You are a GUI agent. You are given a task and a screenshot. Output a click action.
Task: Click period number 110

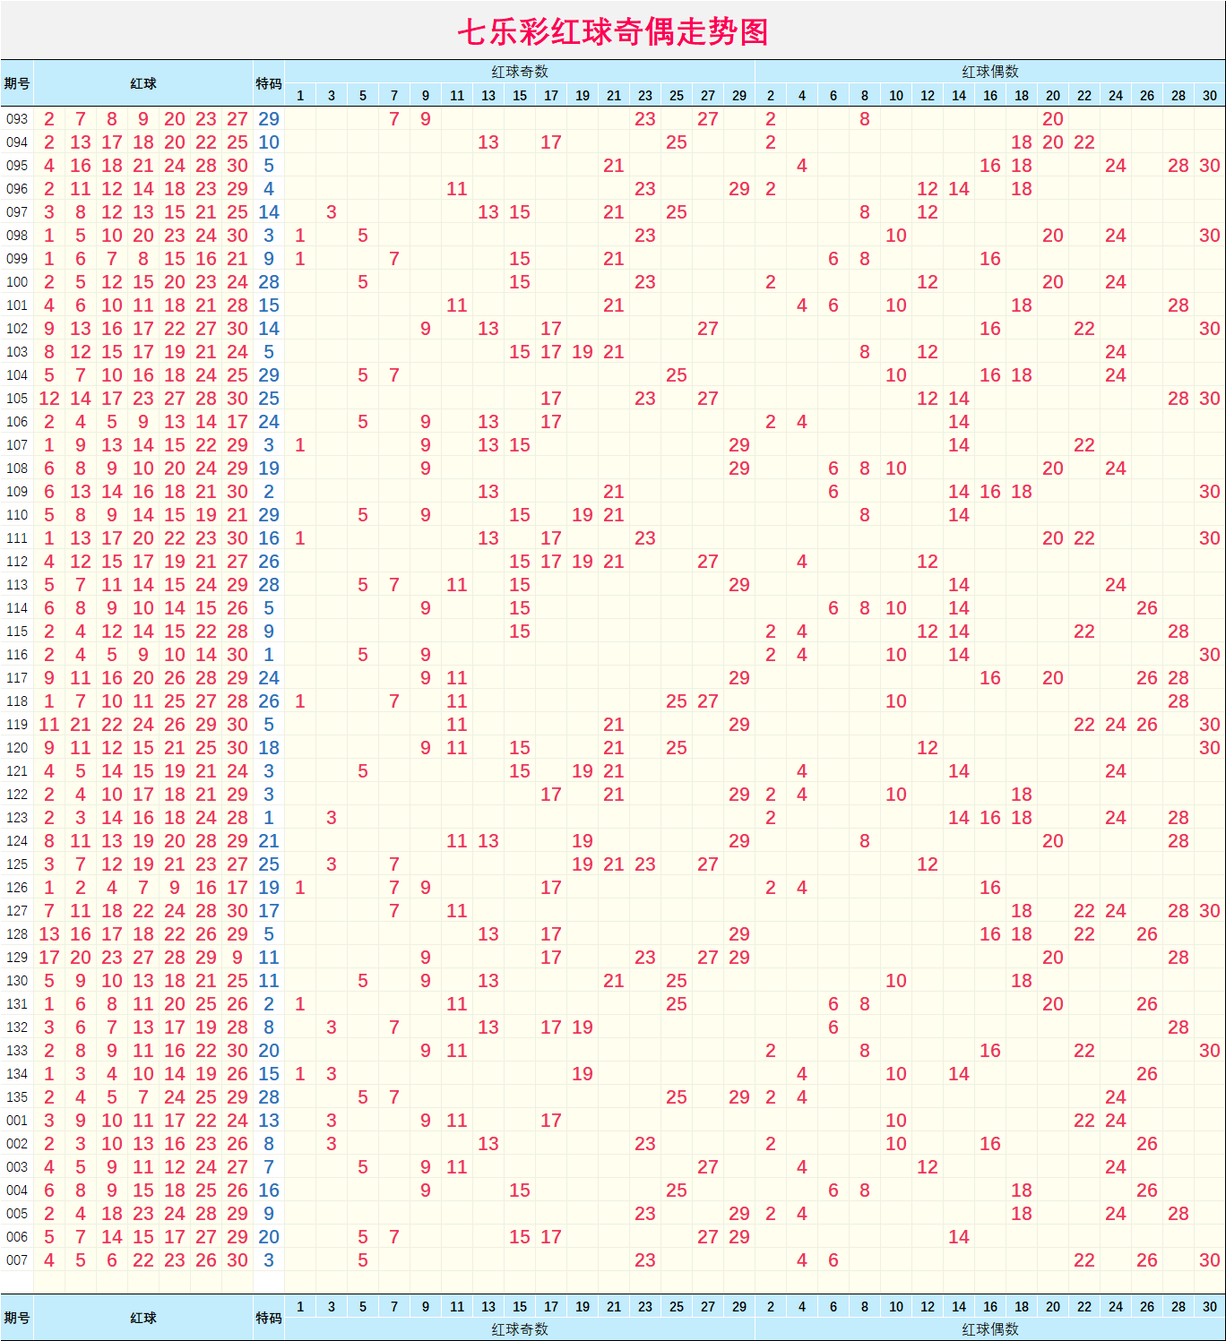tap(17, 515)
